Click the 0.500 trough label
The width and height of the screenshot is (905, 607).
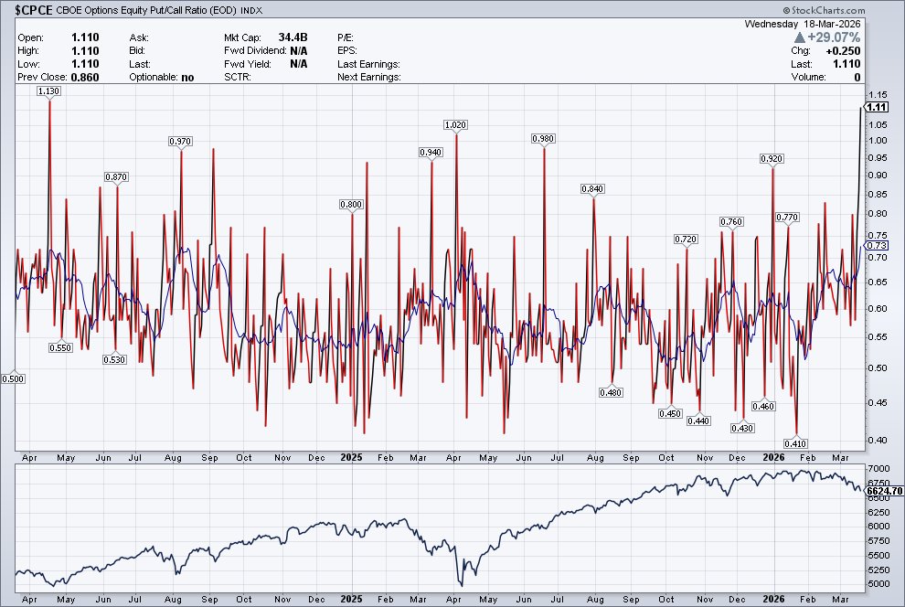click(13, 379)
